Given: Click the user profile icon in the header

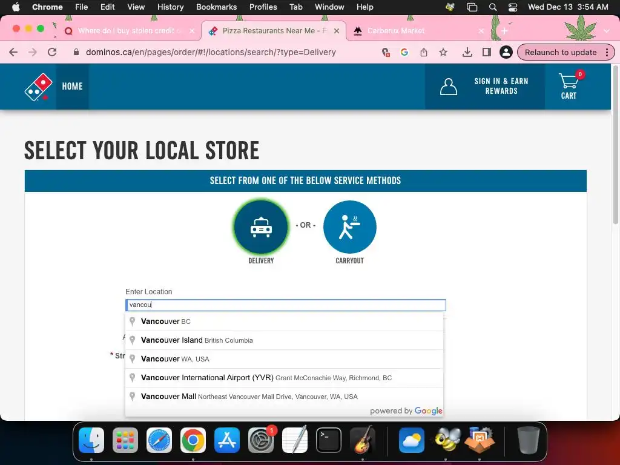Looking at the screenshot, I should pos(449,87).
